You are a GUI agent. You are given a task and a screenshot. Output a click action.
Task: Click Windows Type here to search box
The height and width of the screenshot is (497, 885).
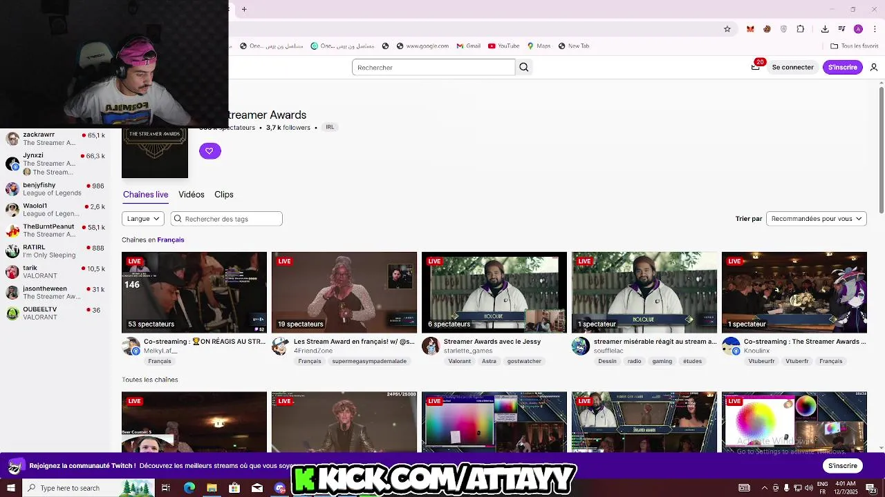pyautogui.click(x=88, y=488)
